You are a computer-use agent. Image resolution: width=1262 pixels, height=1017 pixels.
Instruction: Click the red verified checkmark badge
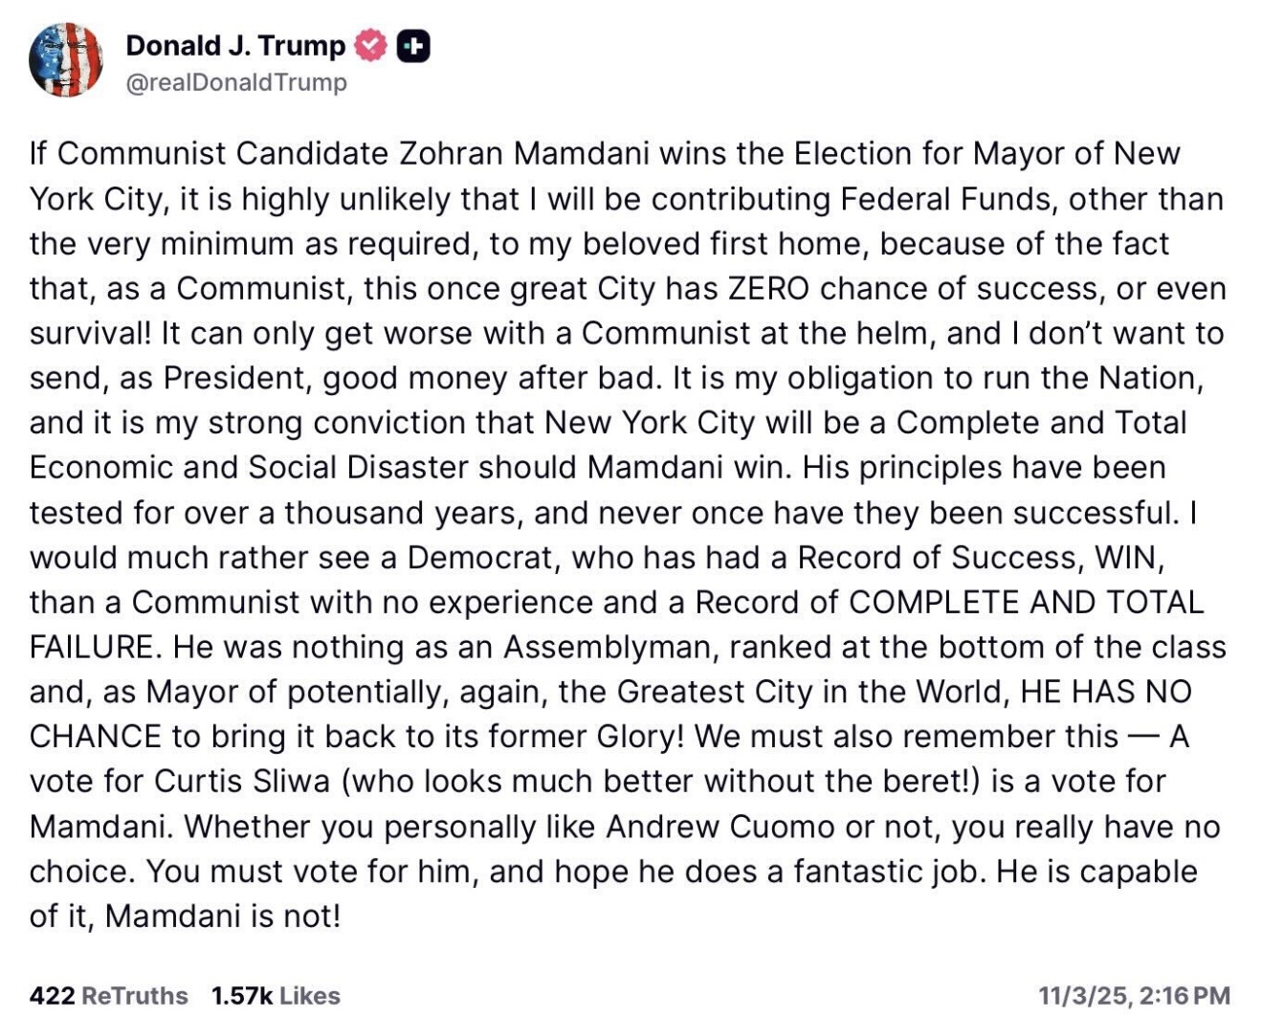coord(370,46)
